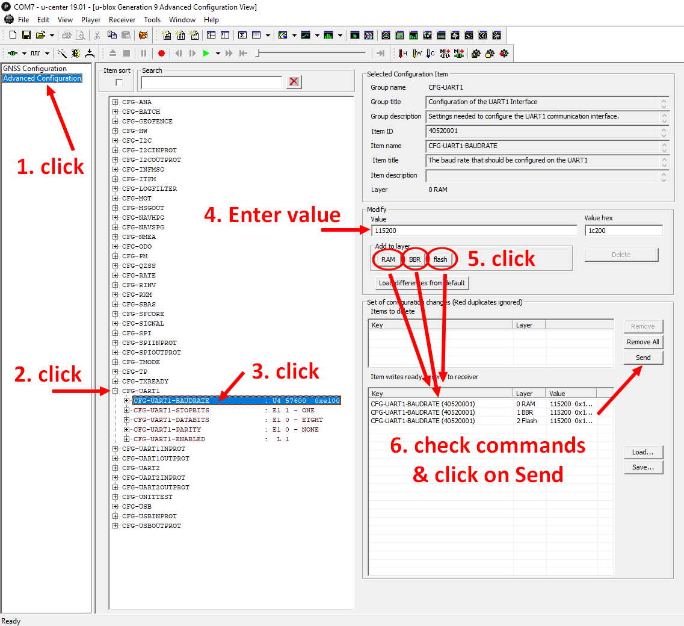The image size is (684, 626).
Task: Open the Help menu
Action: coord(211,20)
